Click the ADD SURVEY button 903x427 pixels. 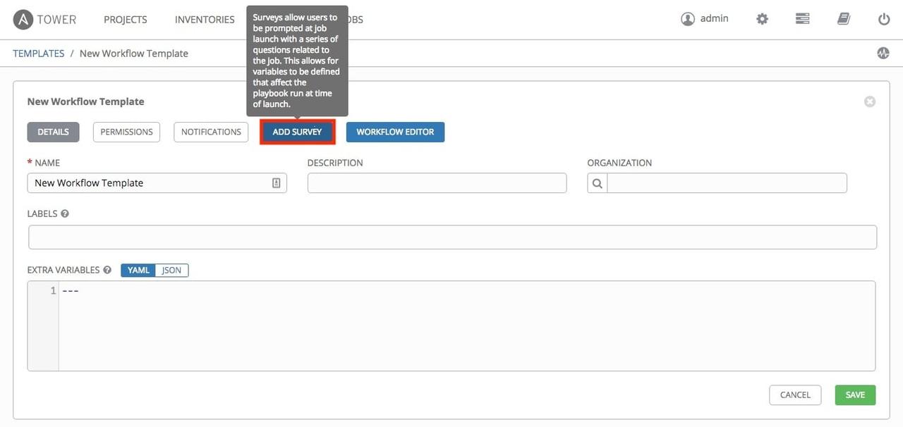click(x=296, y=132)
